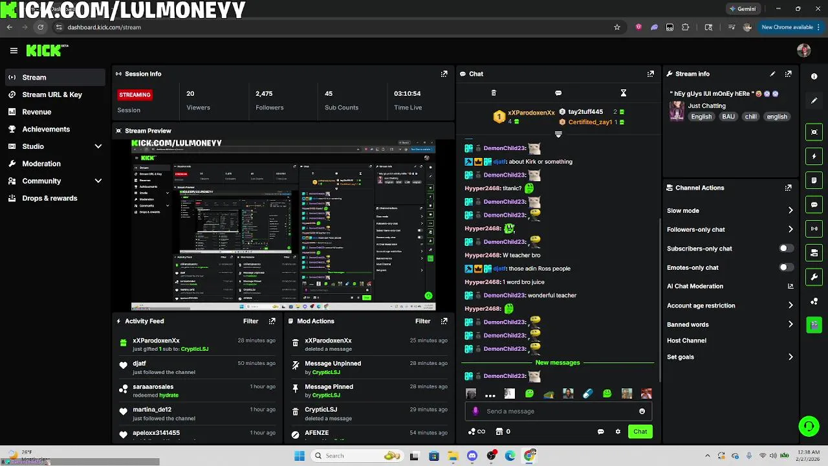Select Stream in the left sidebar
The height and width of the screenshot is (466, 828).
pos(54,77)
